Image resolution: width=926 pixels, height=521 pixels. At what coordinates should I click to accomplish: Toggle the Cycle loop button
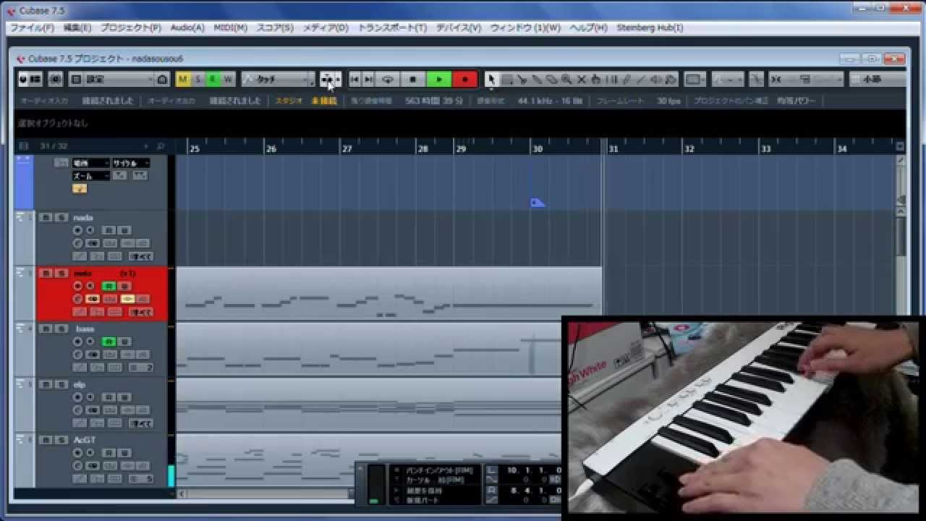click(388, 80)
